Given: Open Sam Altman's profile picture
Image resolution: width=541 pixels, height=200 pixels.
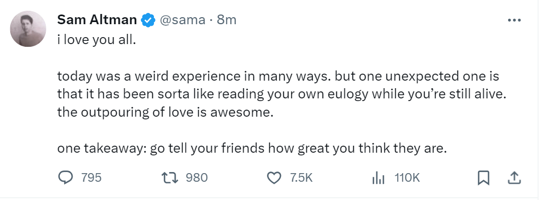Looking at the screenshot, I should [28, 28].
